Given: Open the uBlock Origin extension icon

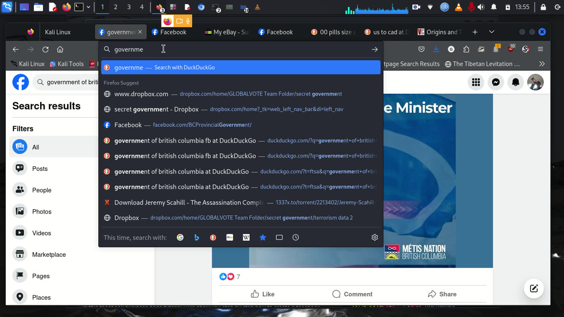Looking at the screenshot, I should 511,48.
